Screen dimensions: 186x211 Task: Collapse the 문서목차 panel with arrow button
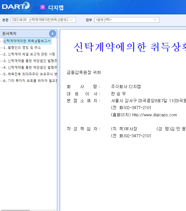(52, 34)
